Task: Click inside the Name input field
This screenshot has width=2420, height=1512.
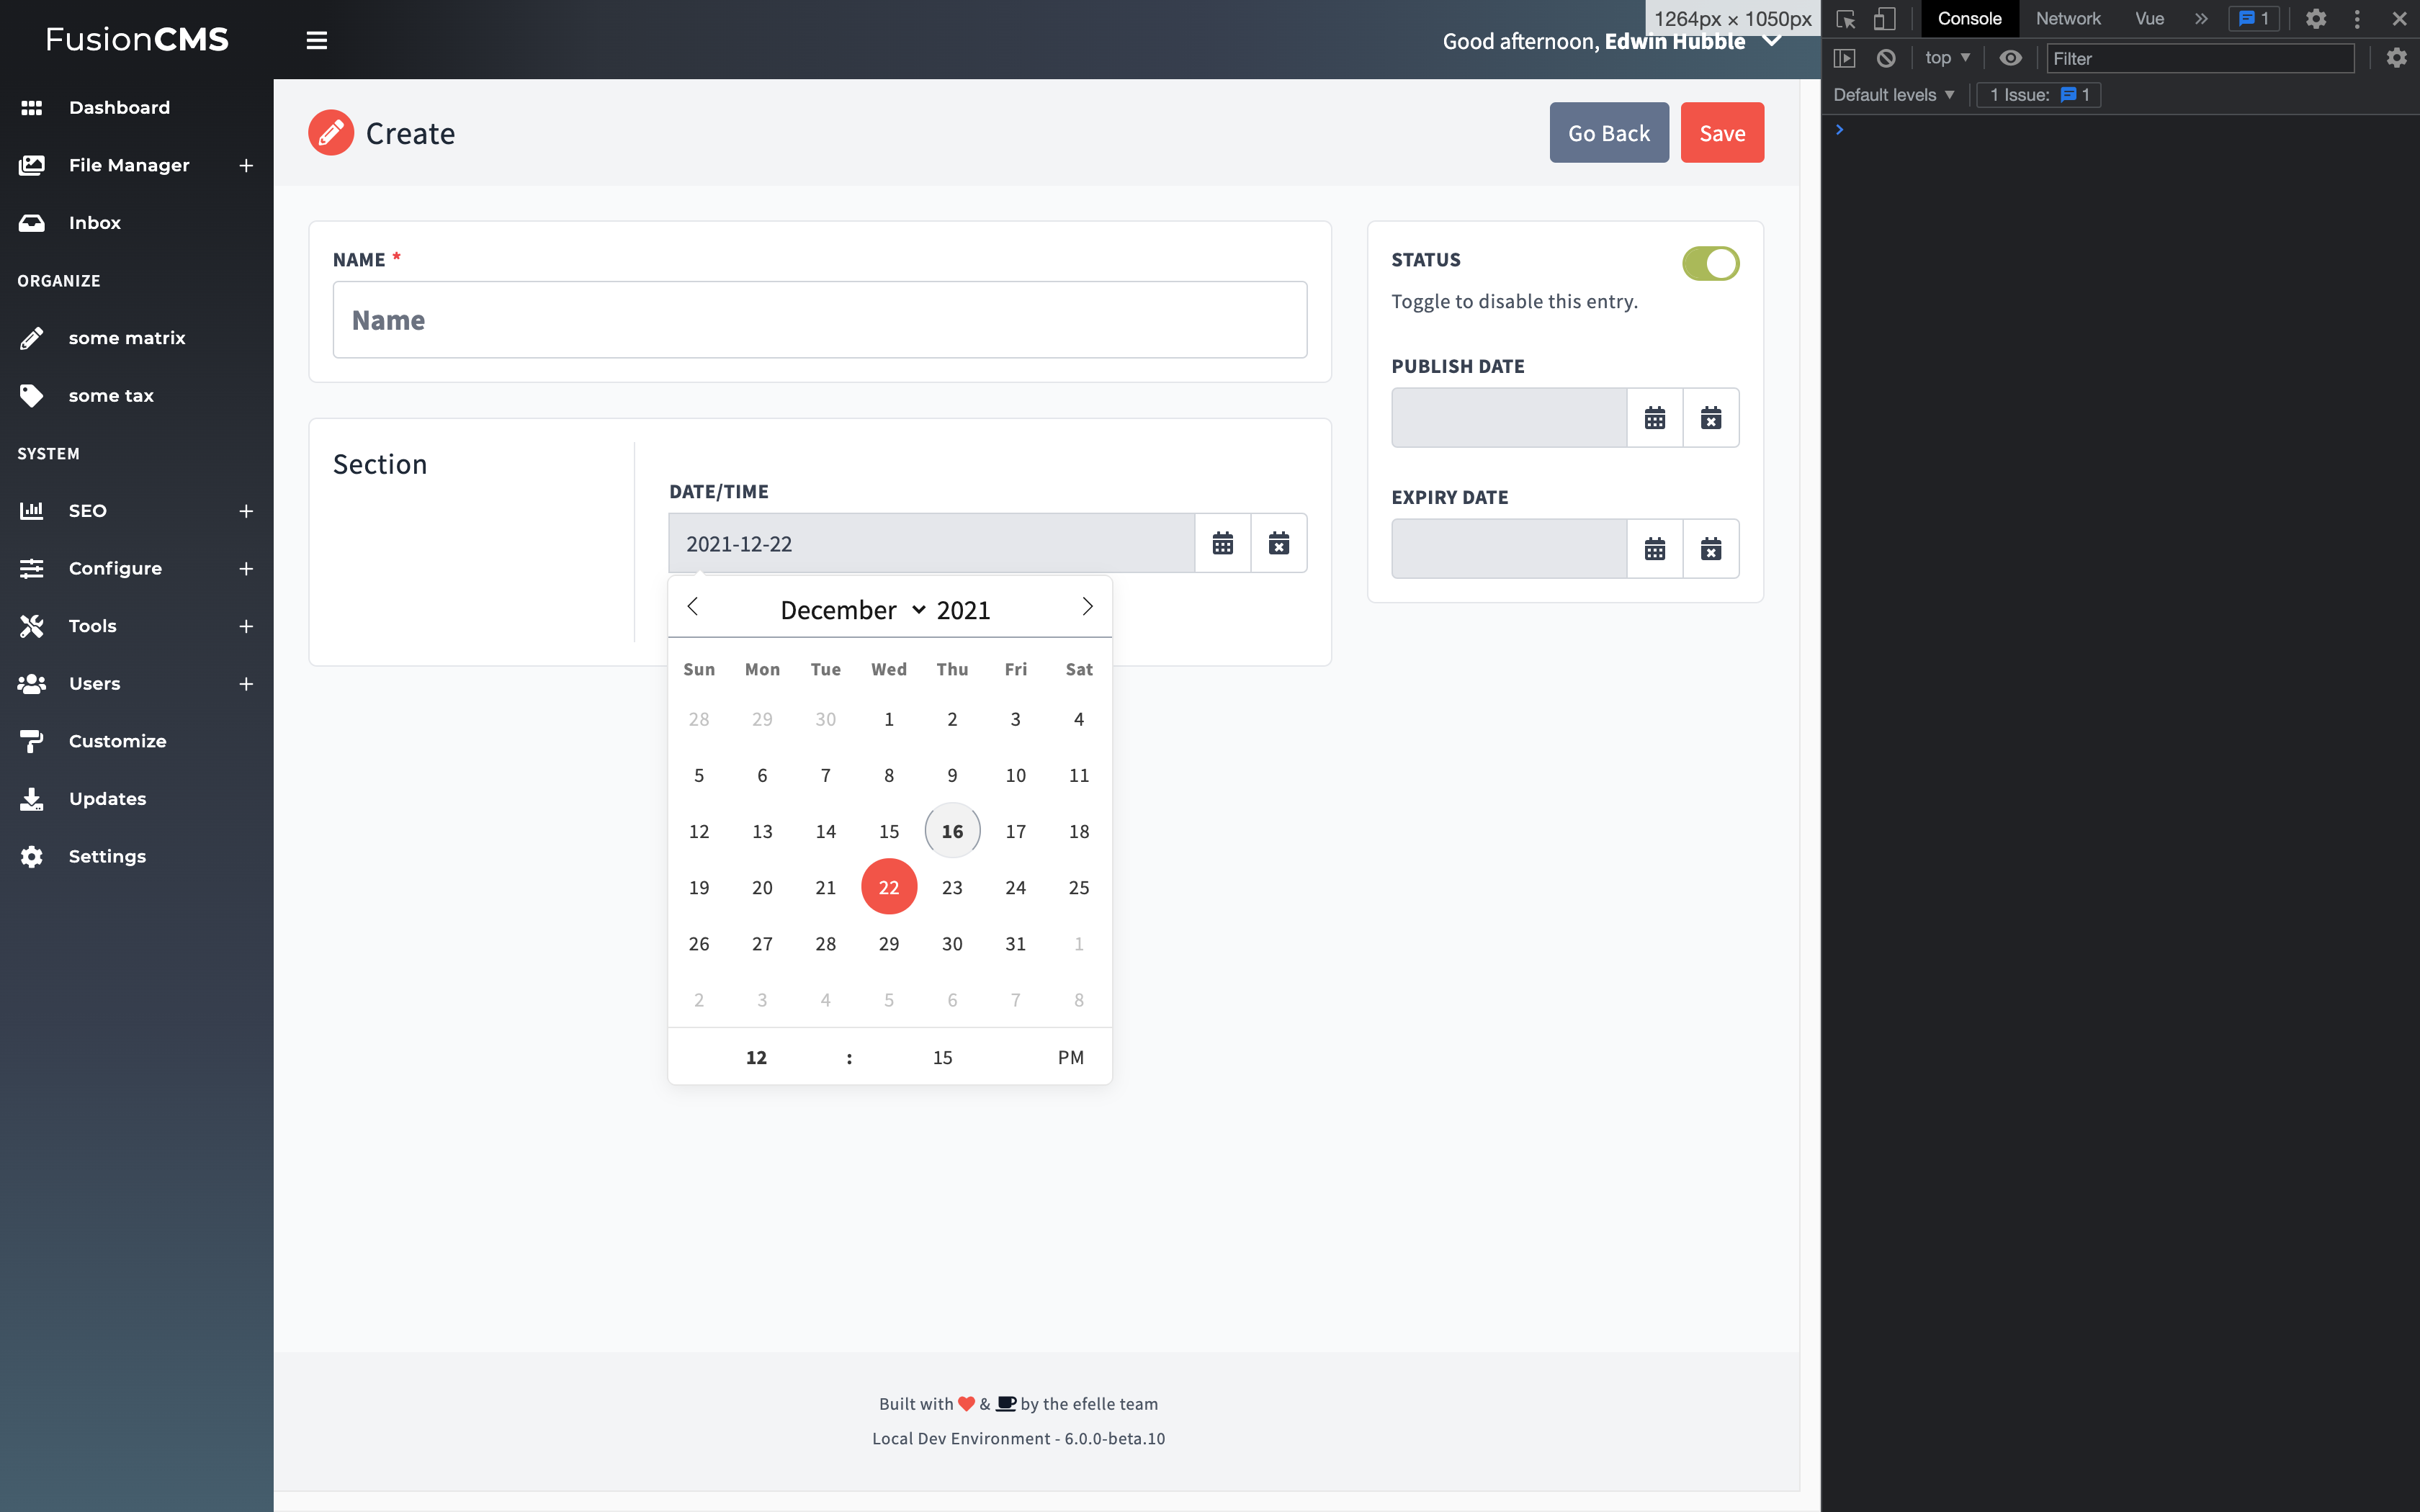Action: point(818,320)
